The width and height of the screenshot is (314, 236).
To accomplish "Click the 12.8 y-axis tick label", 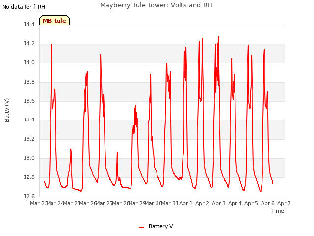I will coord(29,177).
